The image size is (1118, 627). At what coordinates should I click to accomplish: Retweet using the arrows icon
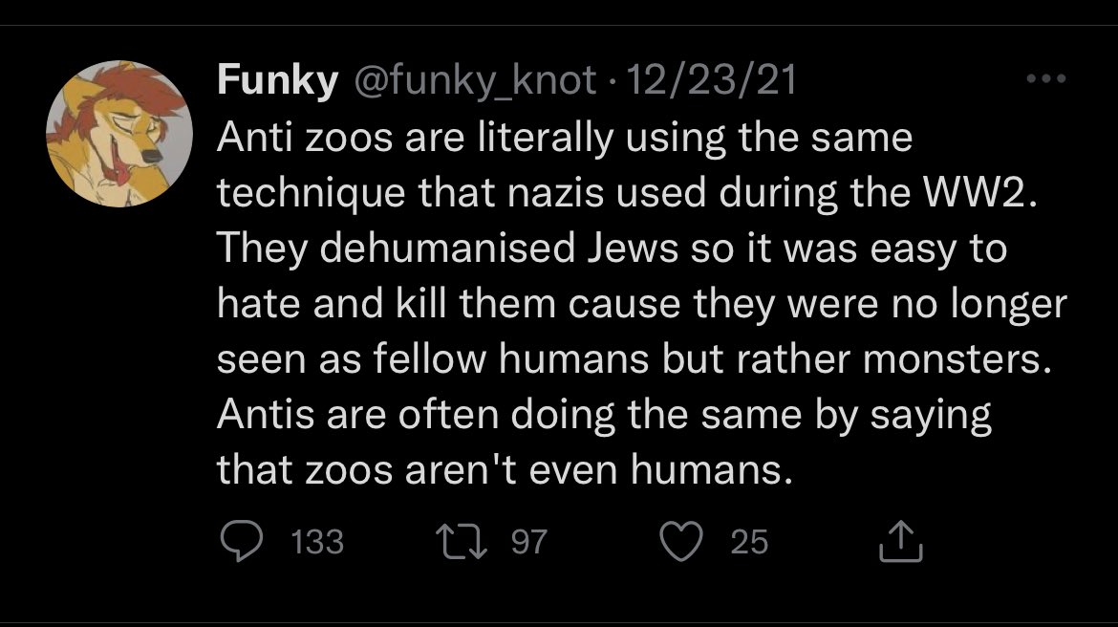pyautogui.click(x=462, y=541)
